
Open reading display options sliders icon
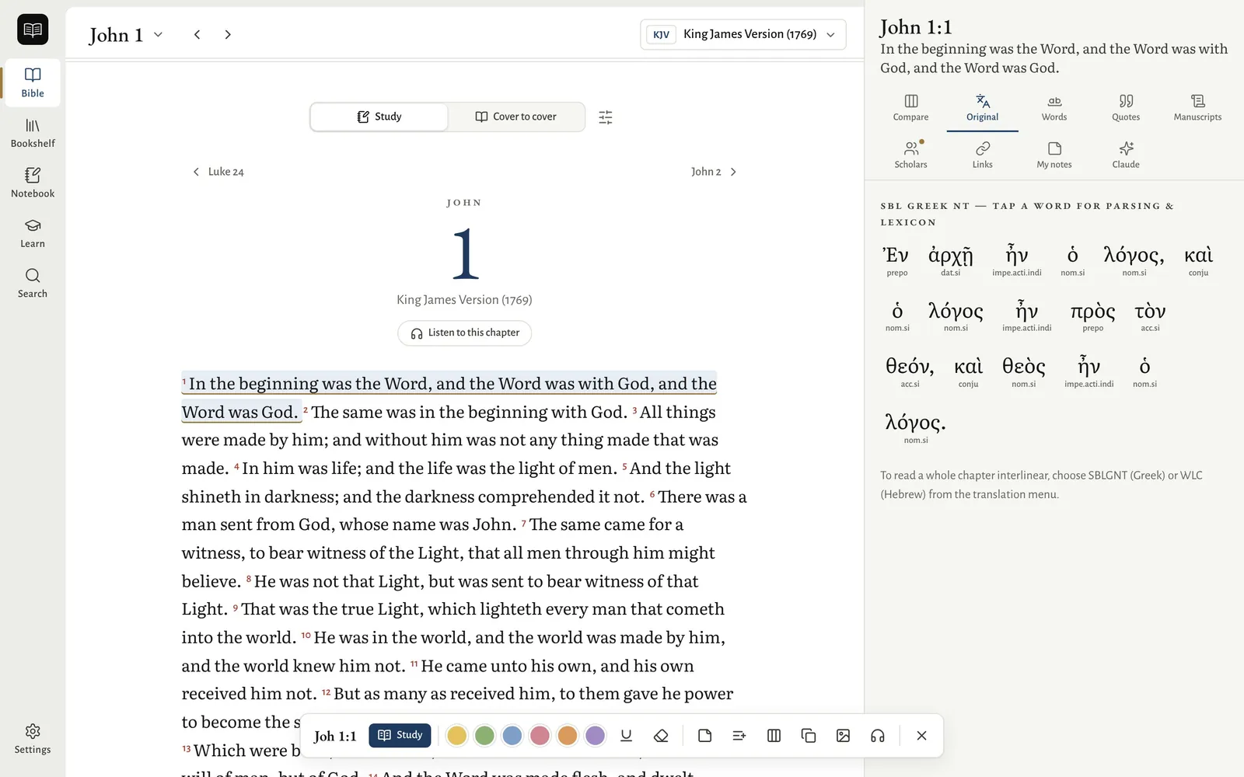point(606,117)
